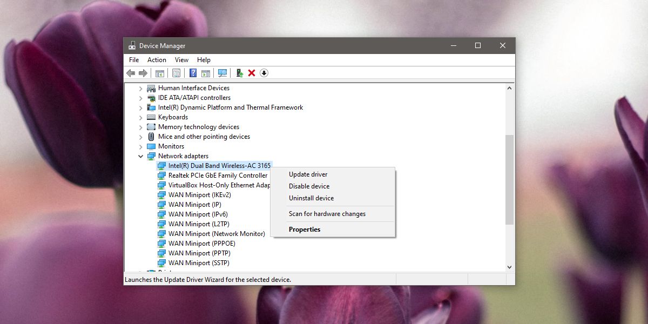Click the red X Uninstall device icon
The image size is (648, 324).
(252, 73)
